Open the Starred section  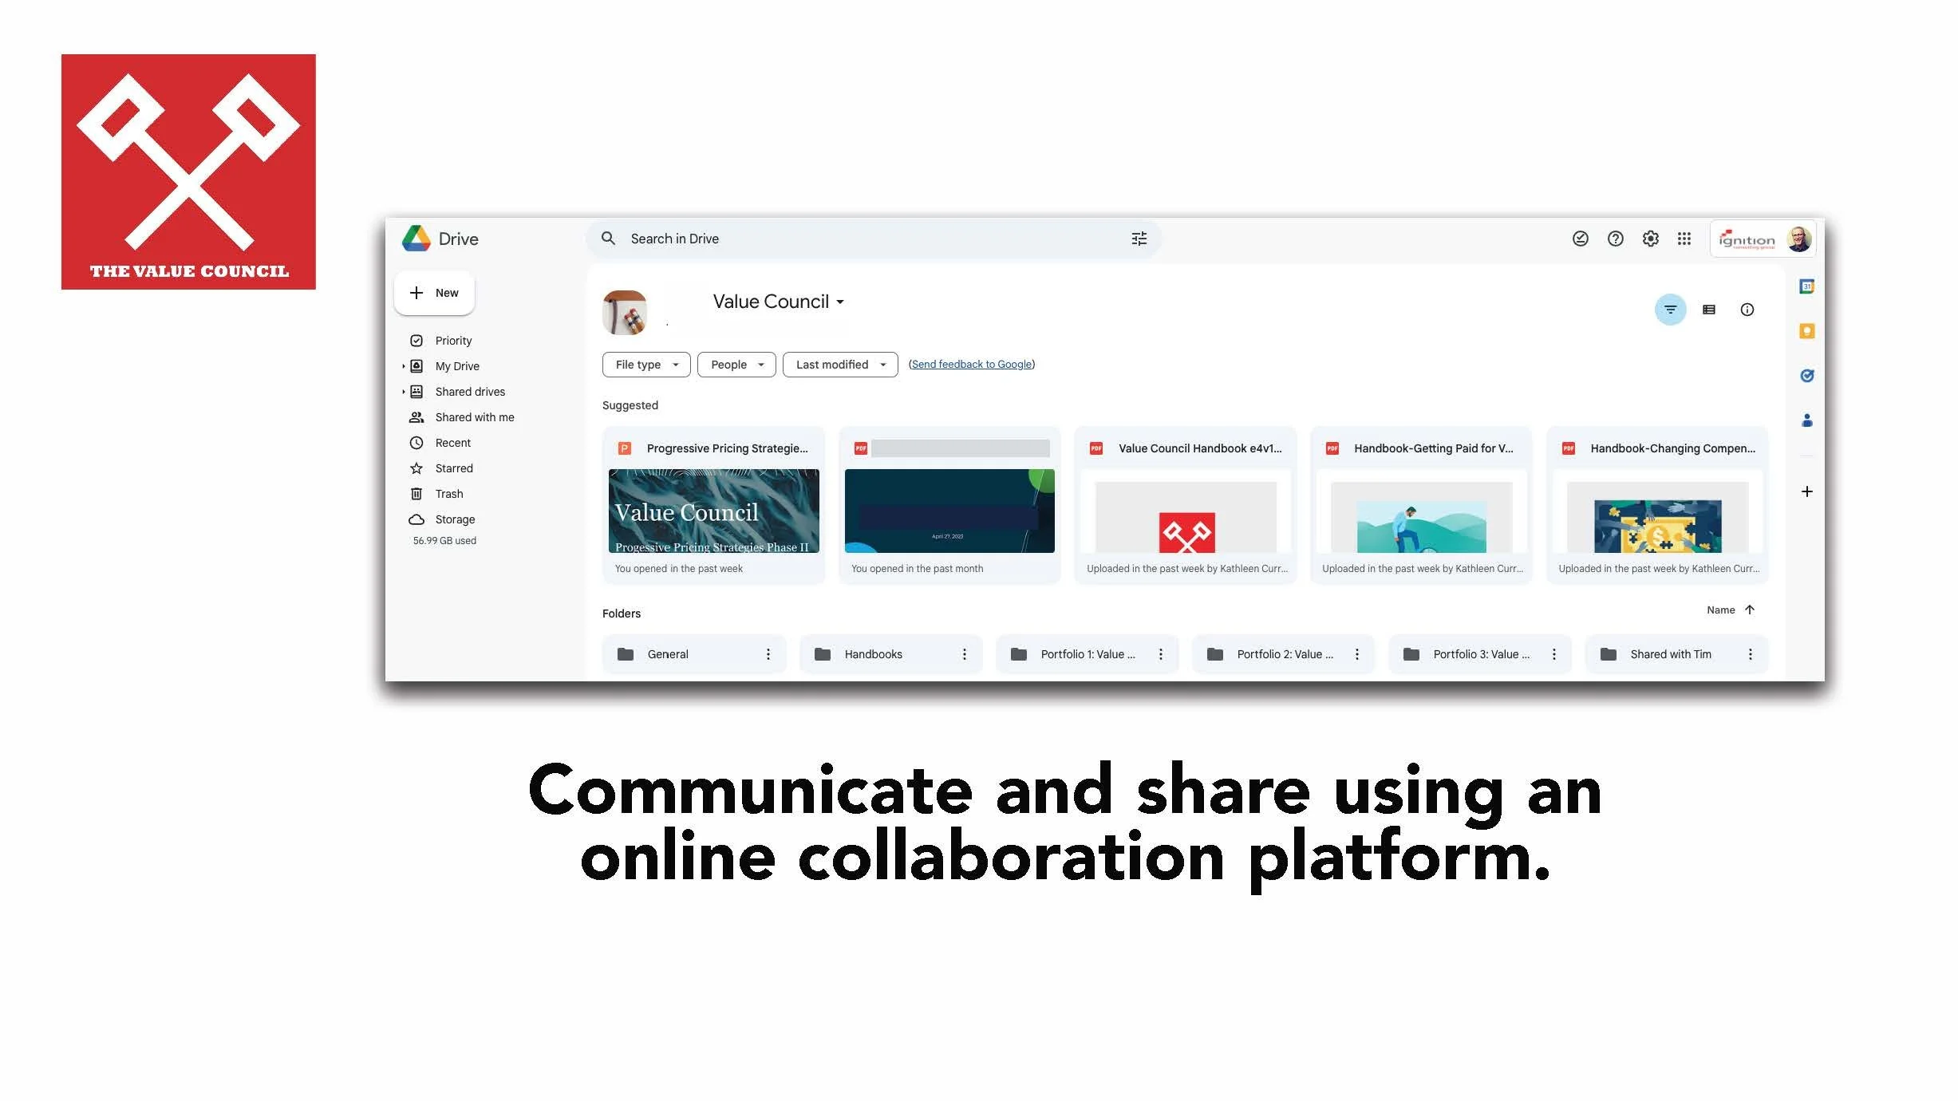coord(453,468)
